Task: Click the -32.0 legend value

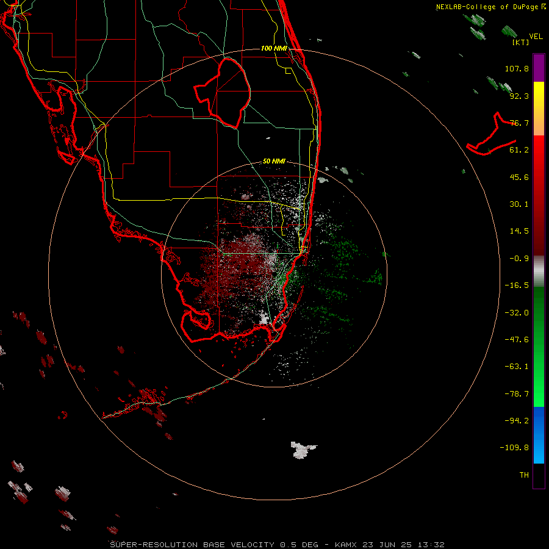Action: (517, 313)
